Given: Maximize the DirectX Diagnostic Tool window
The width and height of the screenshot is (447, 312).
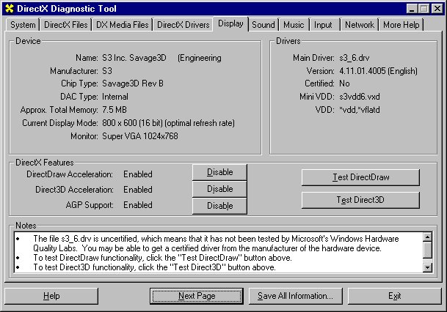Looking at the screenshot, I should tap(424, 9).
